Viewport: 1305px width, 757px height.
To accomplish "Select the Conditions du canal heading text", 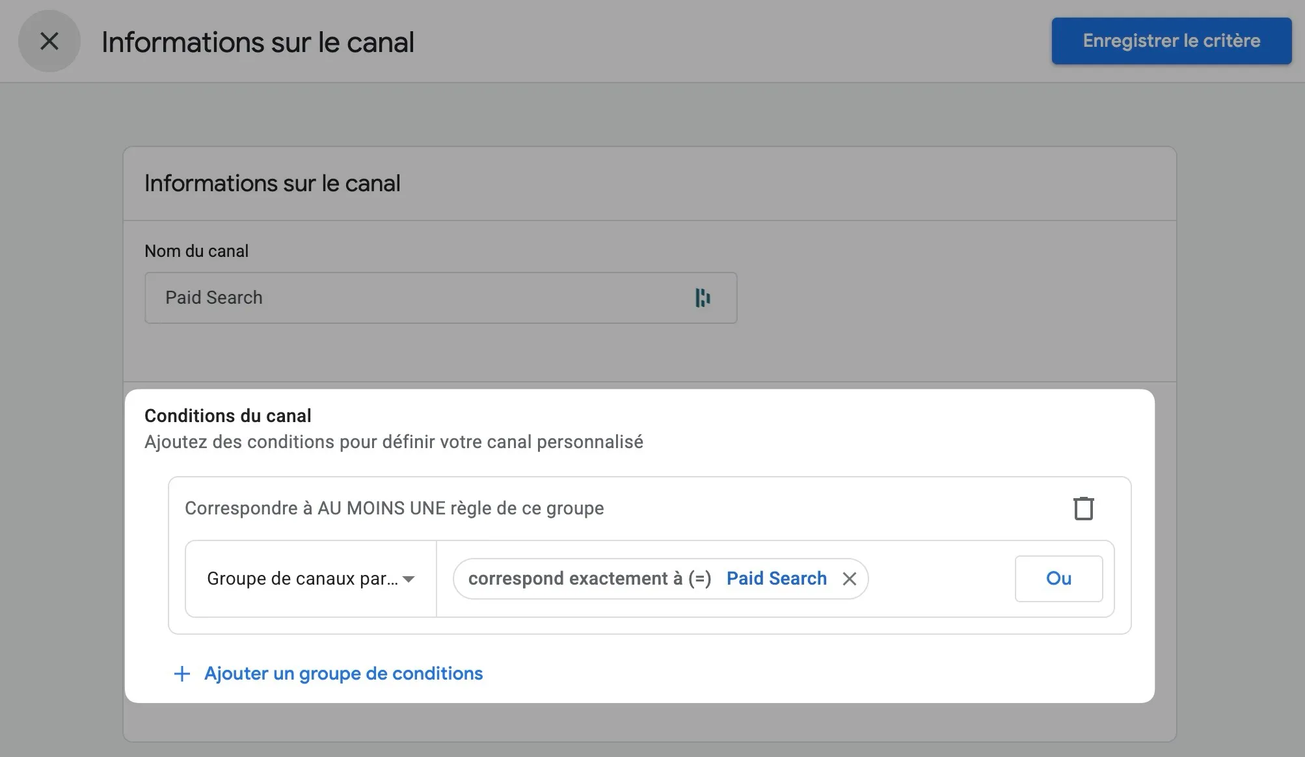I will click(x=228, y=416).
